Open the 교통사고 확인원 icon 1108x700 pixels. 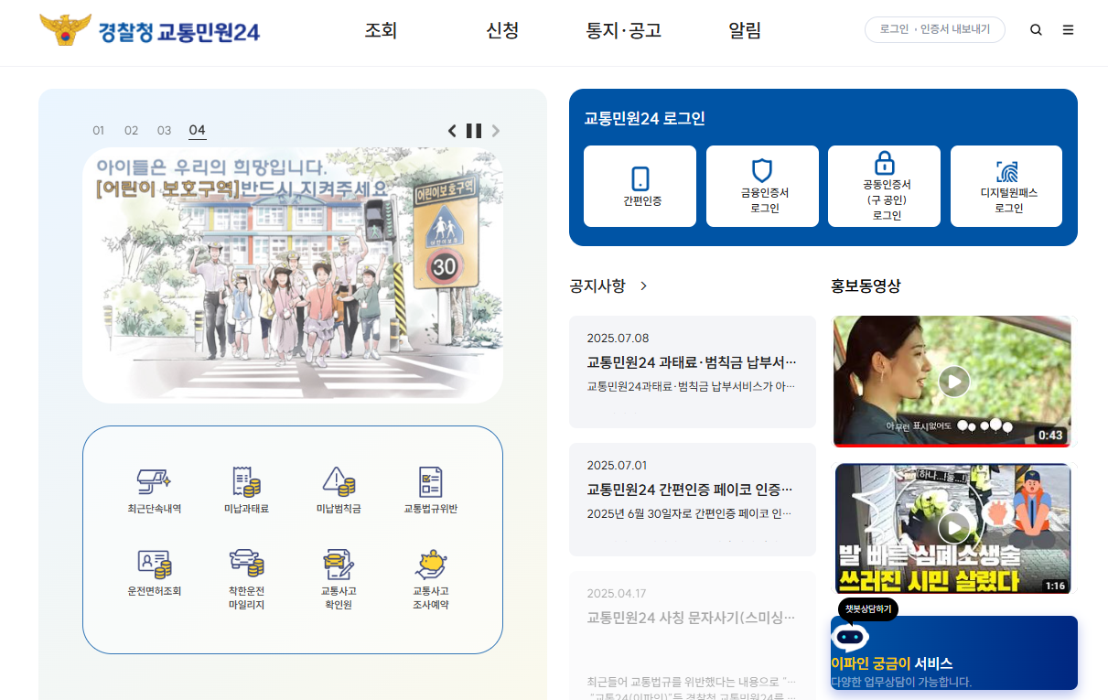(x=339, y=580)
